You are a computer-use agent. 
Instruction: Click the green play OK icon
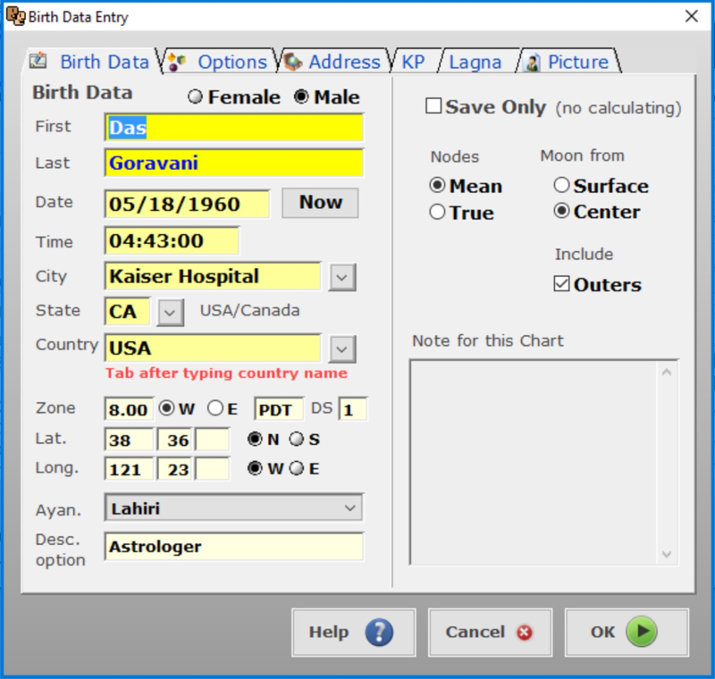(x=641, y=633)
